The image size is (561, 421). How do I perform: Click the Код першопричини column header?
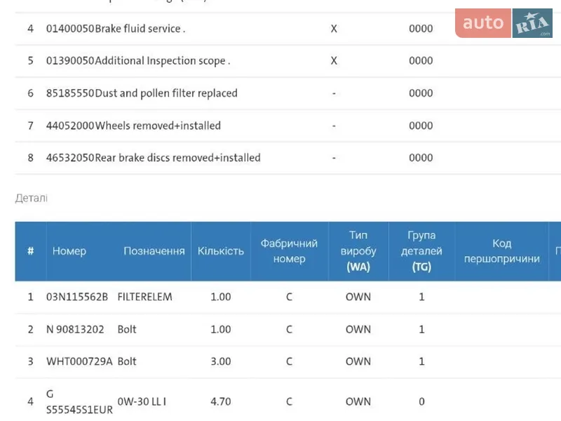[x=501, y=251]
